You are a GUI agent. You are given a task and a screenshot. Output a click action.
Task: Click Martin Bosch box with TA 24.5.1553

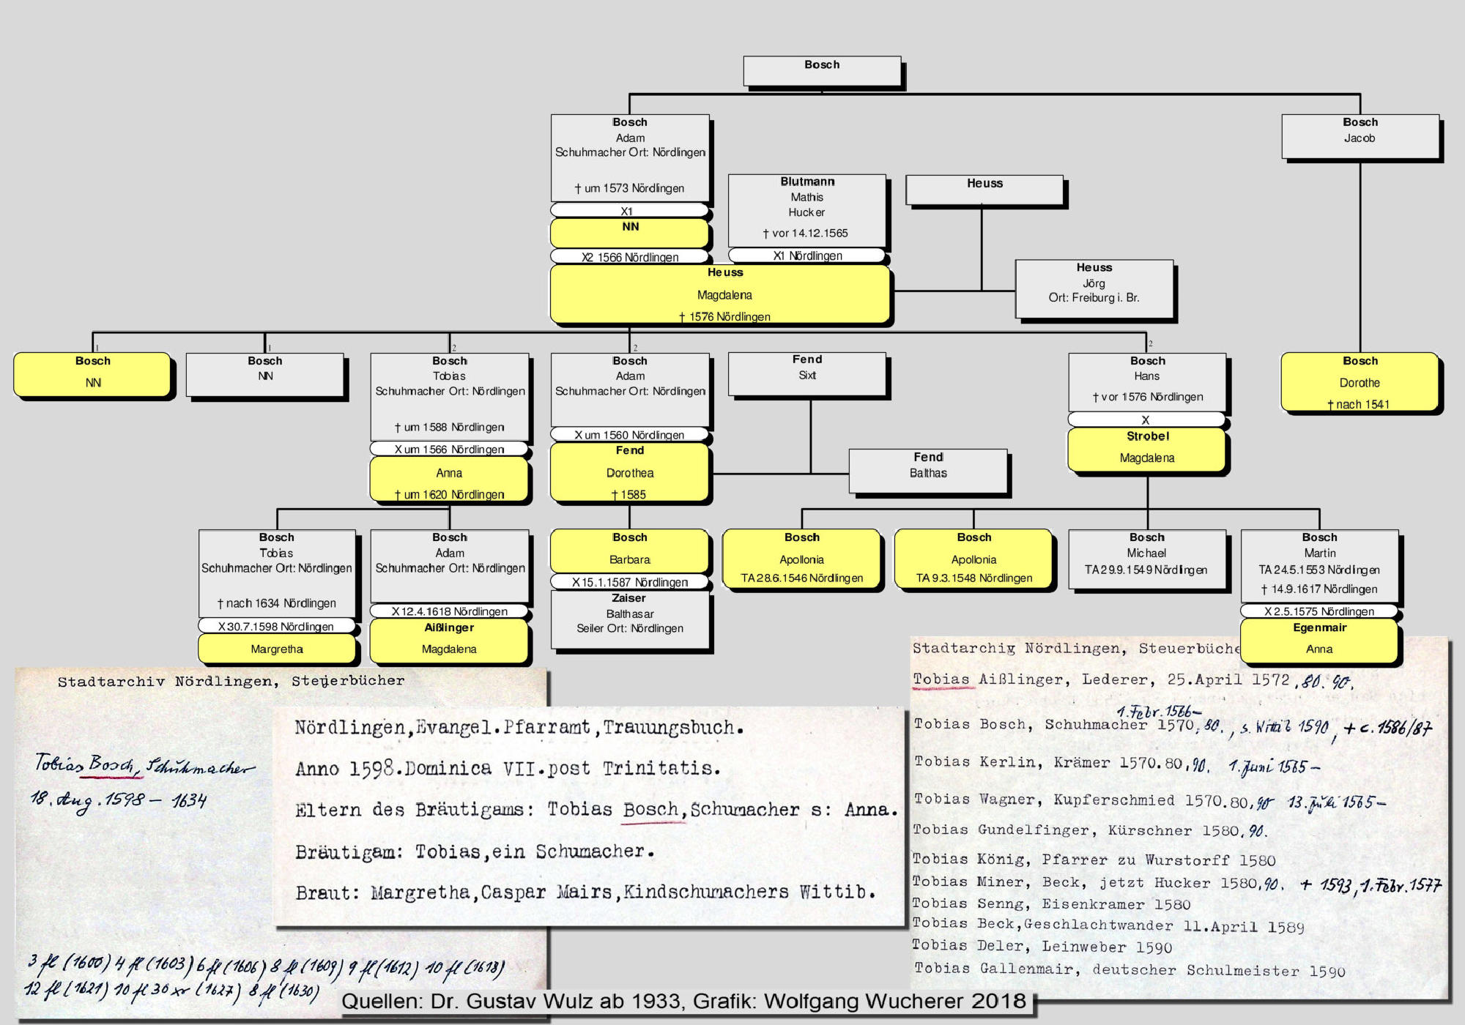point(1318,564)
